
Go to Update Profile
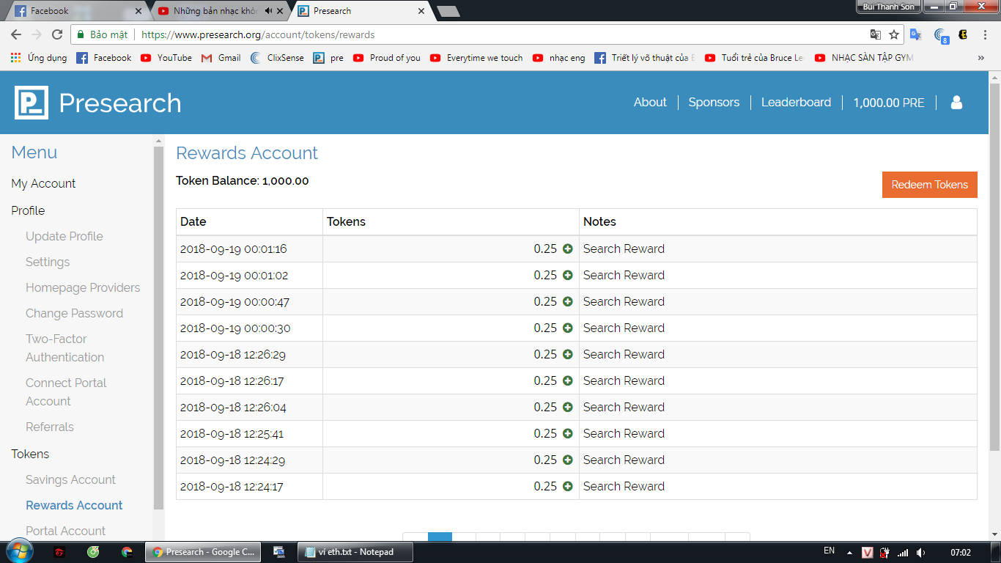pyautogui.click(x=64, y=236)
